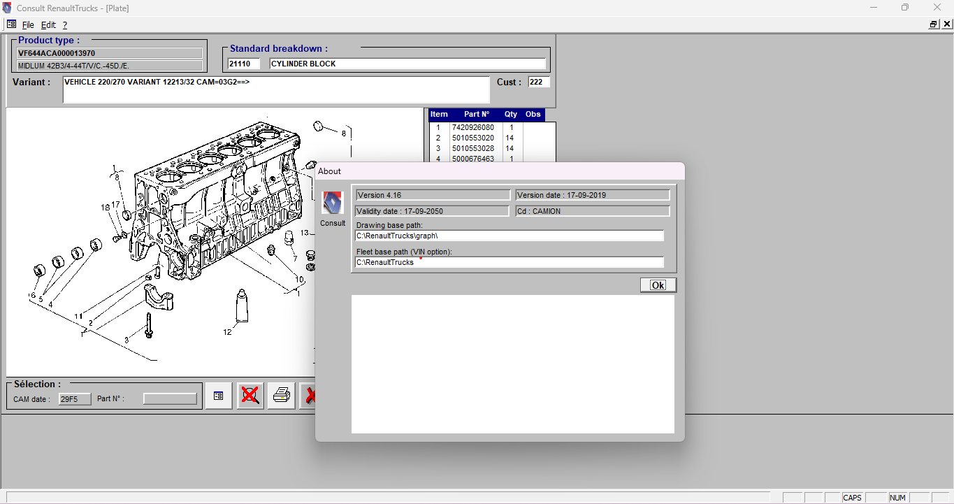Click callout 8 in the cylinder block drawing
This screenshot has width=954, height=504.
(x=344, y=133)
